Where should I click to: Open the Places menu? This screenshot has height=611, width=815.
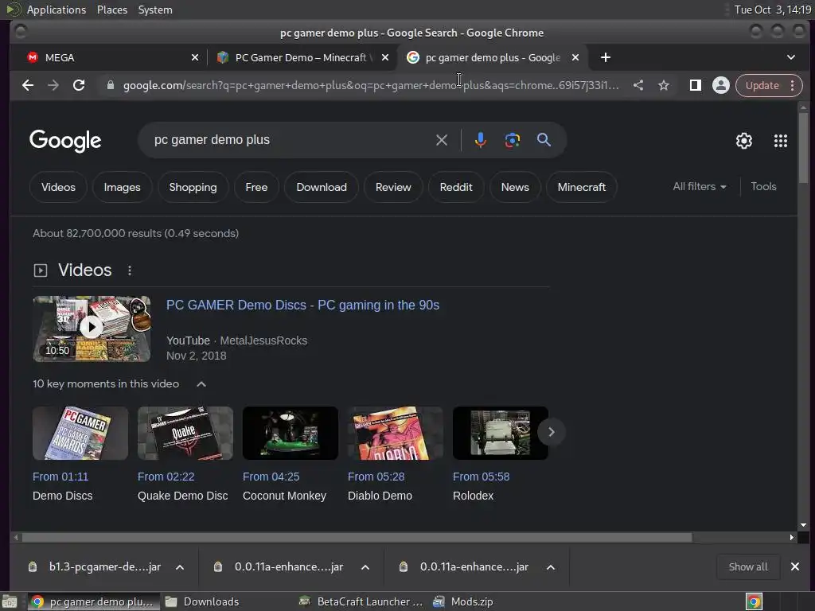[112, 10]
